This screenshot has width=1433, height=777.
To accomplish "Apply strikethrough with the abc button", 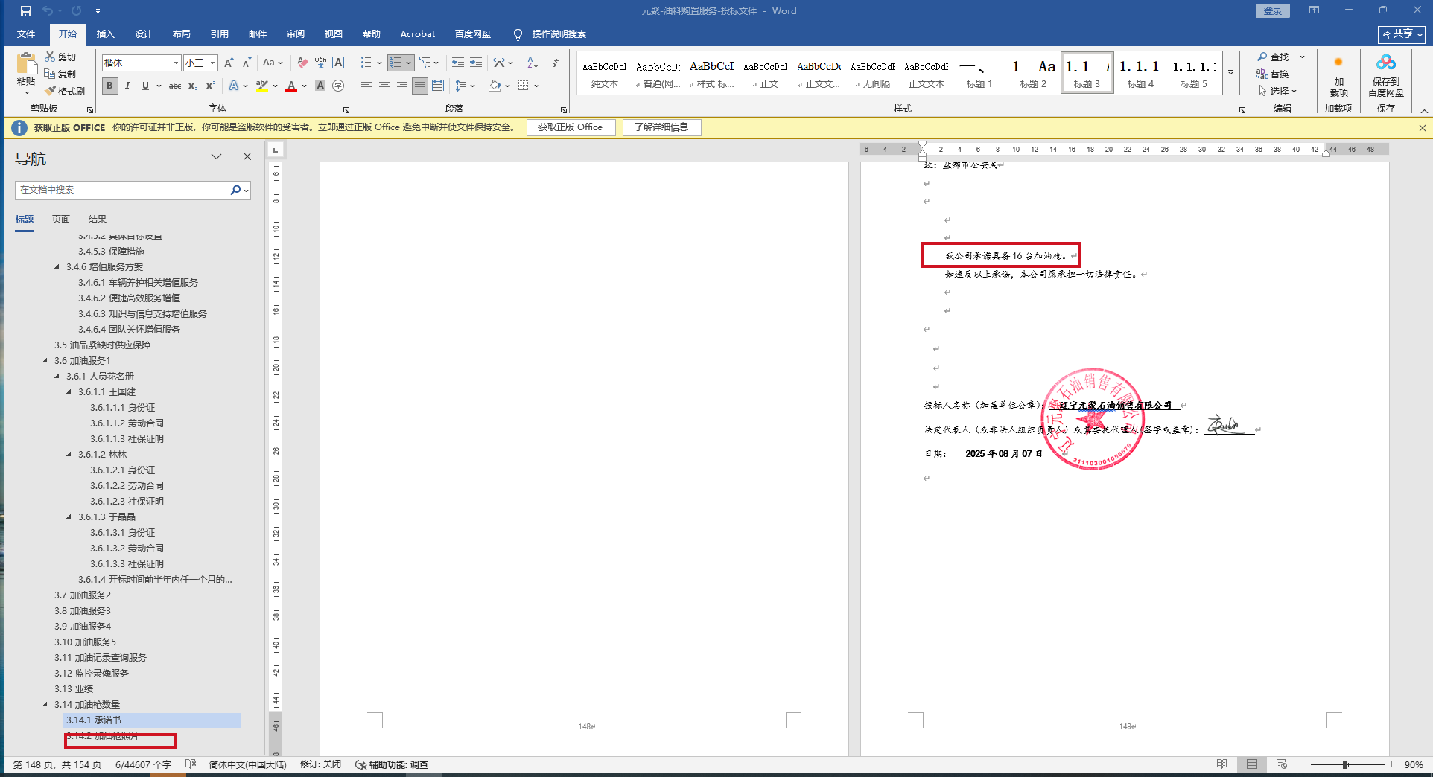I will click(175, 86).
